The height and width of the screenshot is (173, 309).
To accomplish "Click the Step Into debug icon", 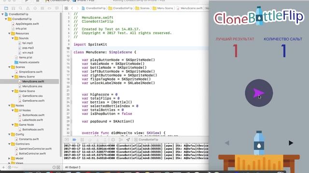I will click(x=98, y=140).
